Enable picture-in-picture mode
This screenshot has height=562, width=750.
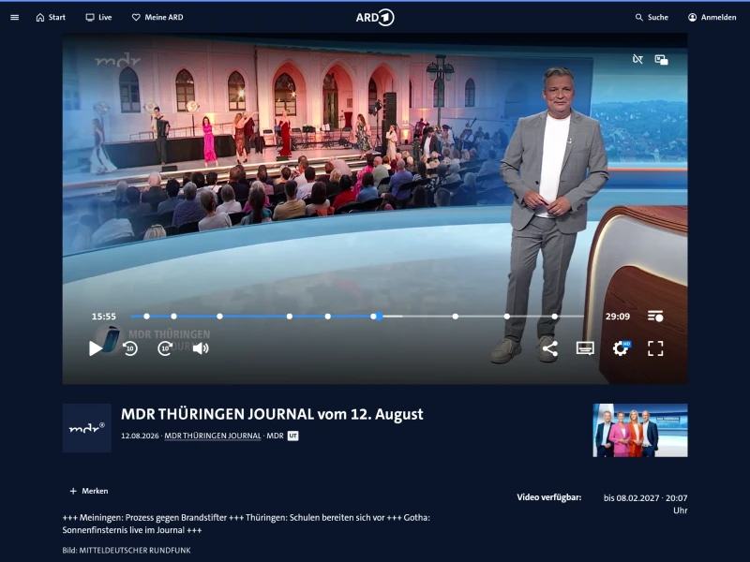662,60
